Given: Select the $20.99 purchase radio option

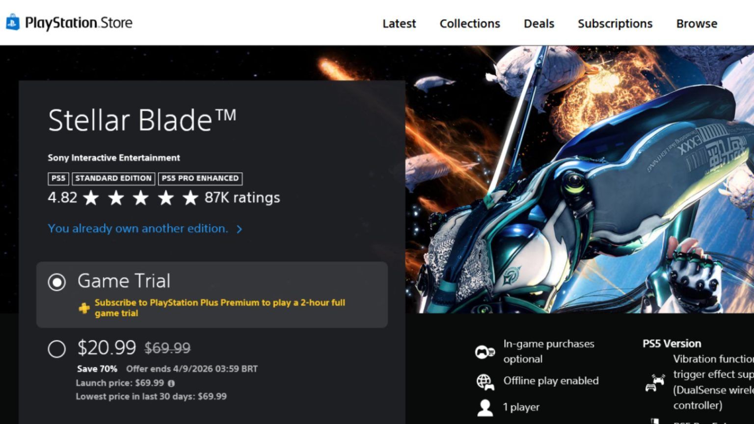Looking at the screenshot, I should click(57, 349).
